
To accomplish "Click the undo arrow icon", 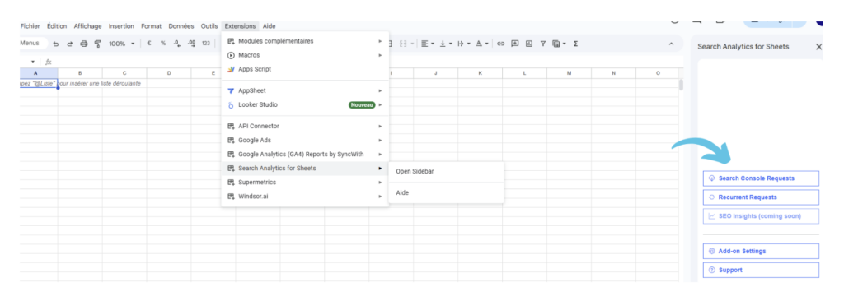I will coord(56,44).
